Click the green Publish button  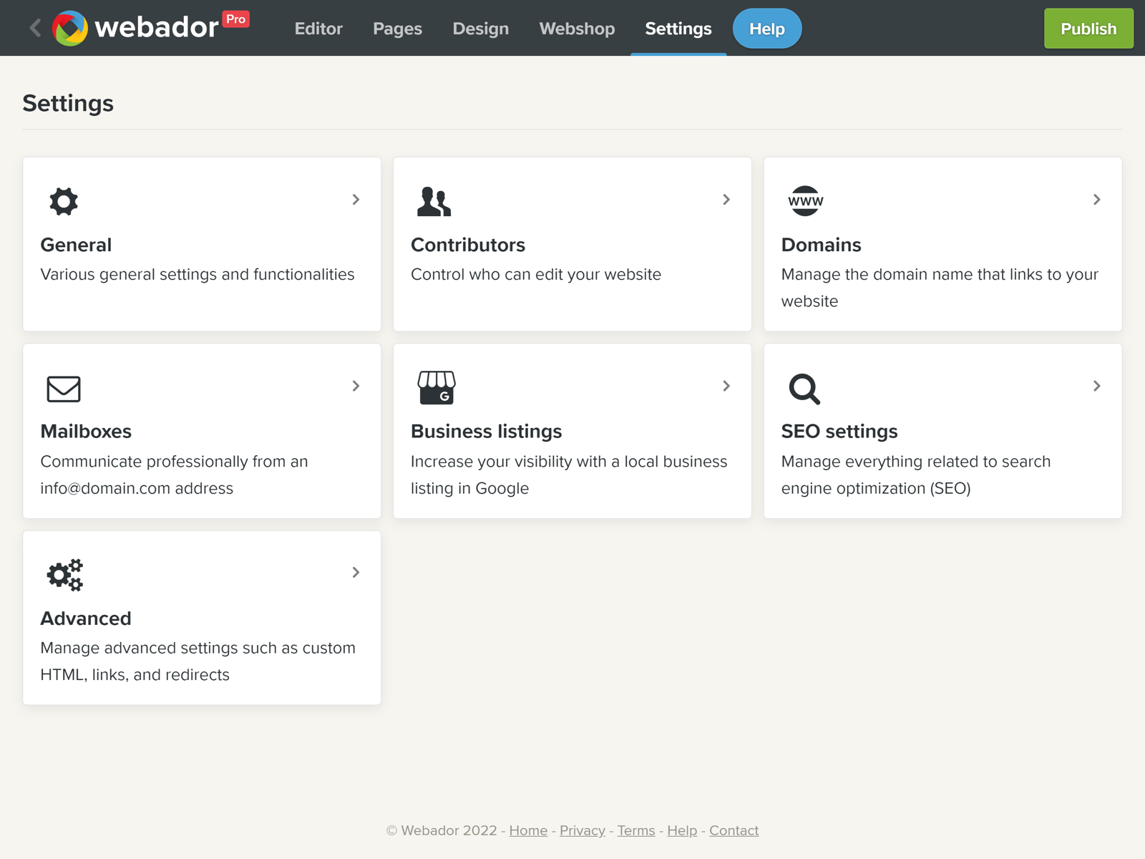(x=1088, y=29)
